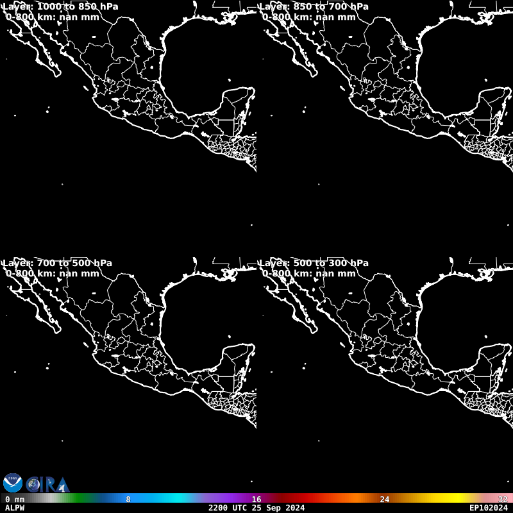The height and width of the screenshot is (513, 513).
Task: Click the 2200 UTC 25 Sep 2024 timestamp
Action: 256,508
